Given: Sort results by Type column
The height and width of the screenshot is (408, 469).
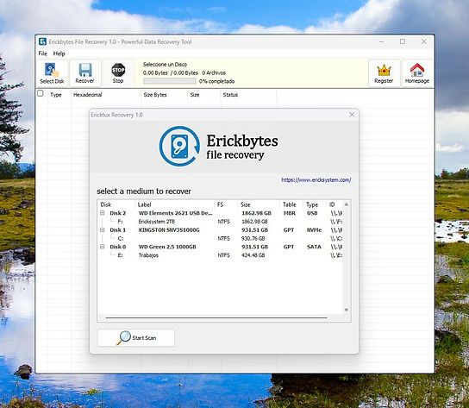Looking at the screenshot, I should (56, 95).
